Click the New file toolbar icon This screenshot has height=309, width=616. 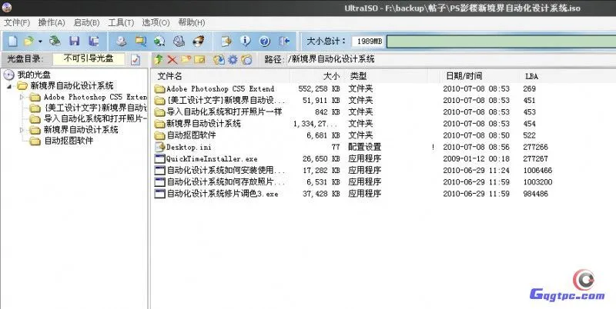coord(13,41)
